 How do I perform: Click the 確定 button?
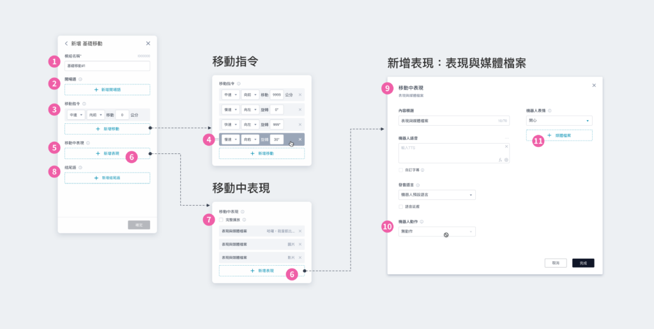pyautogui.click(x=139, y=225)
